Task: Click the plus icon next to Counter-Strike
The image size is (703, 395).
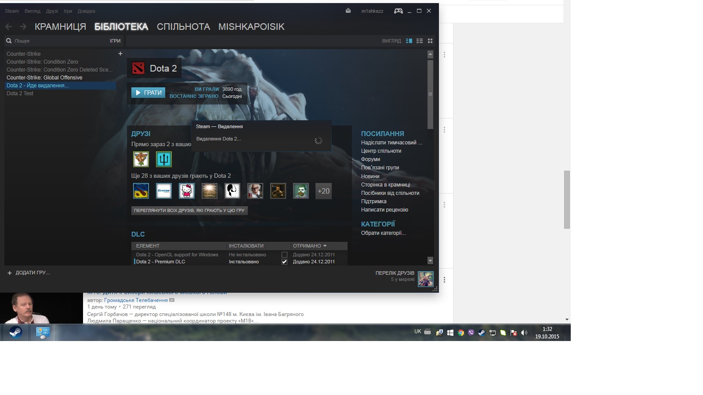Action: coord(120,54)
